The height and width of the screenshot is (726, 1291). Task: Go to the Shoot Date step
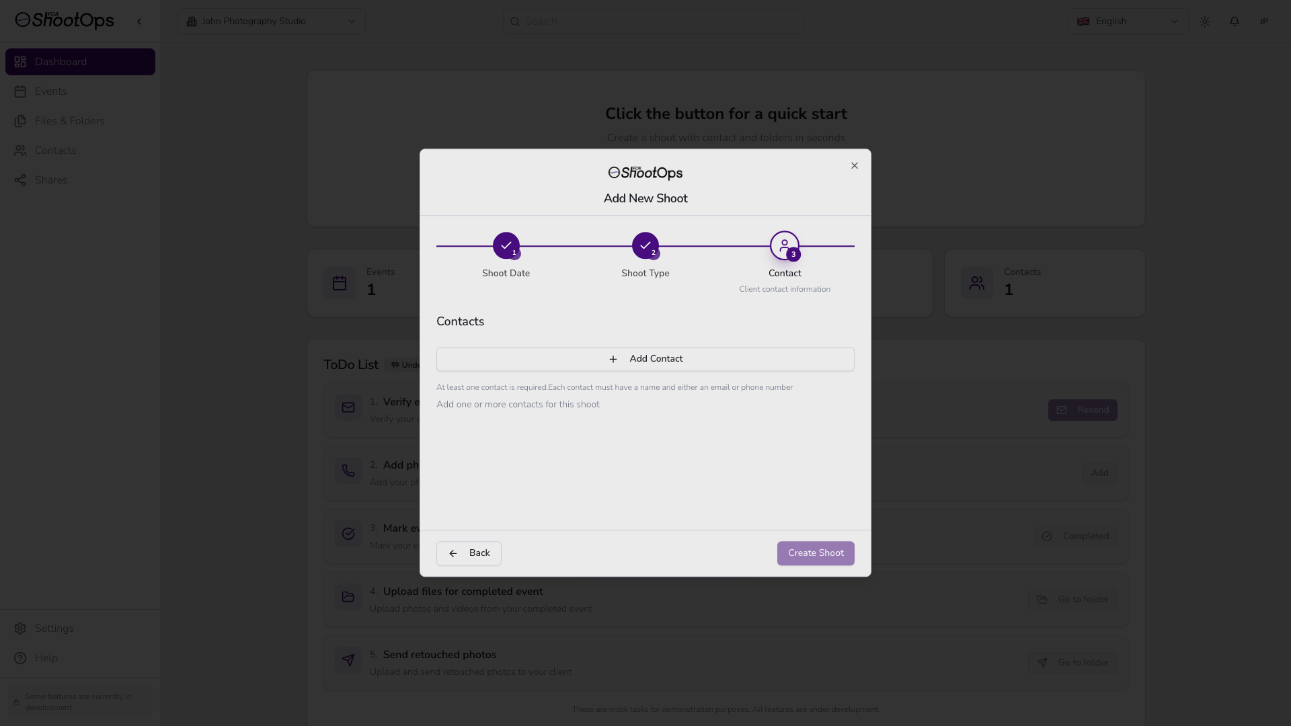[x=506, y=246]
